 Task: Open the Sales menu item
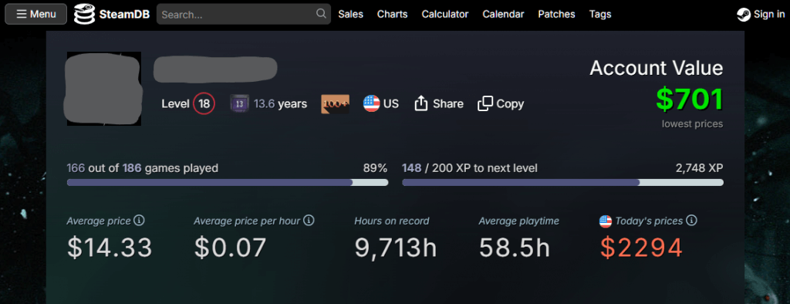[351, 14]
